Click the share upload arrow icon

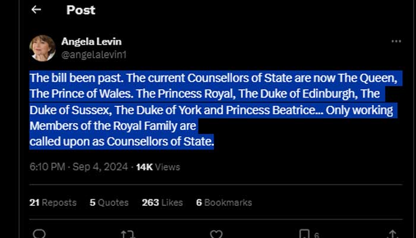(393, 234)
